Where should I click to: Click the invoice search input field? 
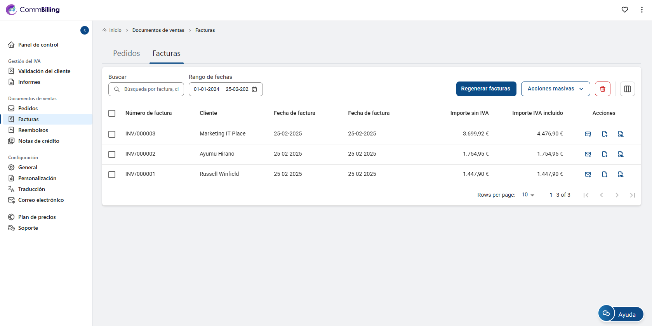[x=151, y=89]
